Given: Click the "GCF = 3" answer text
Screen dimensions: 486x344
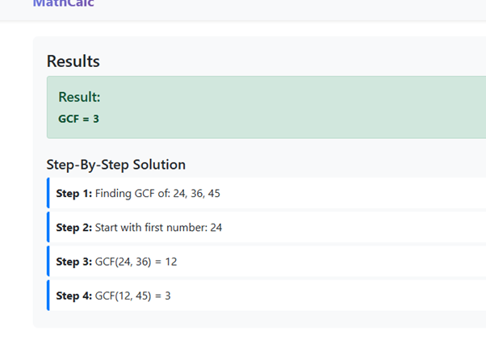Looking at the screenshot, I should tap(78, 119).
